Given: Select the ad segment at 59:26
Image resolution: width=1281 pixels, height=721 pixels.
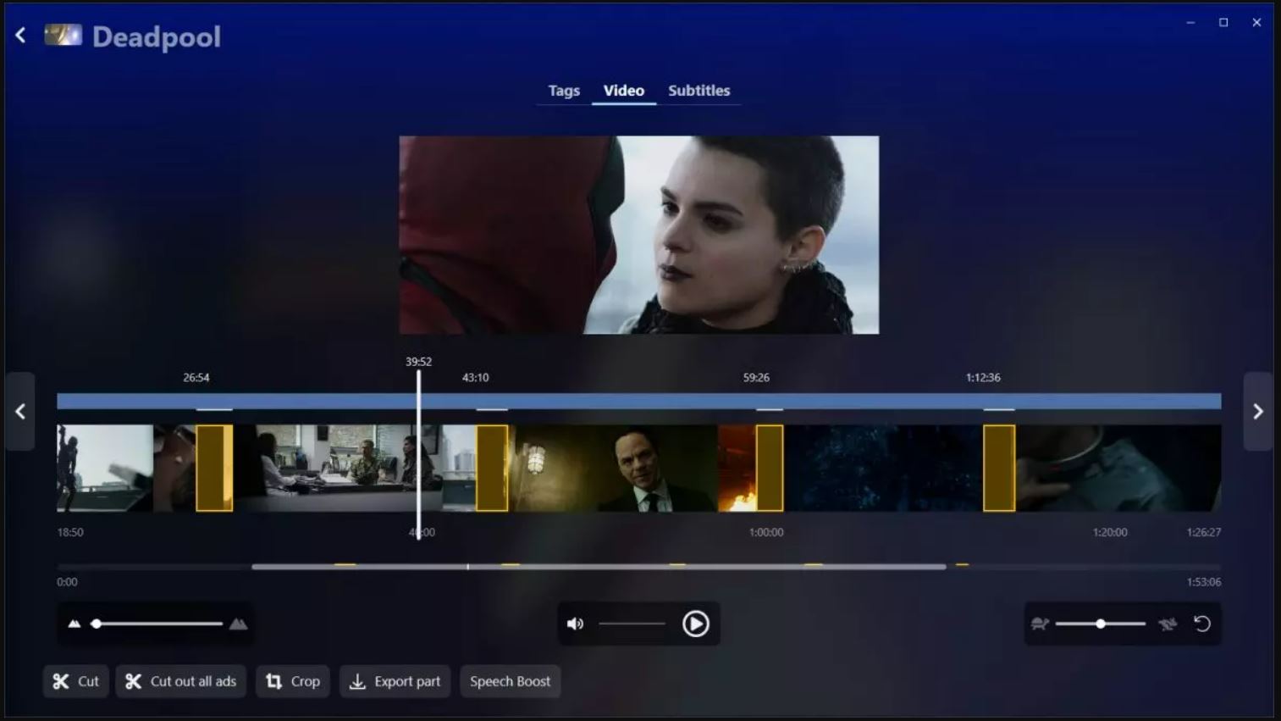Looking at the screenshot, I should (770, 468).
